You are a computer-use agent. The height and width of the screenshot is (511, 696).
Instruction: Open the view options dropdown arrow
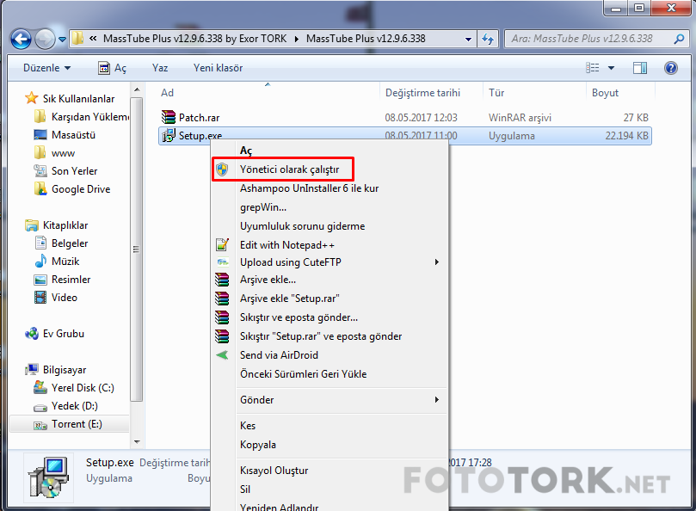(611, 68)
